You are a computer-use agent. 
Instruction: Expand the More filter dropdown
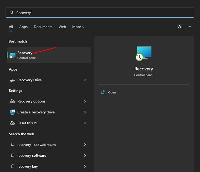point(78,27)
